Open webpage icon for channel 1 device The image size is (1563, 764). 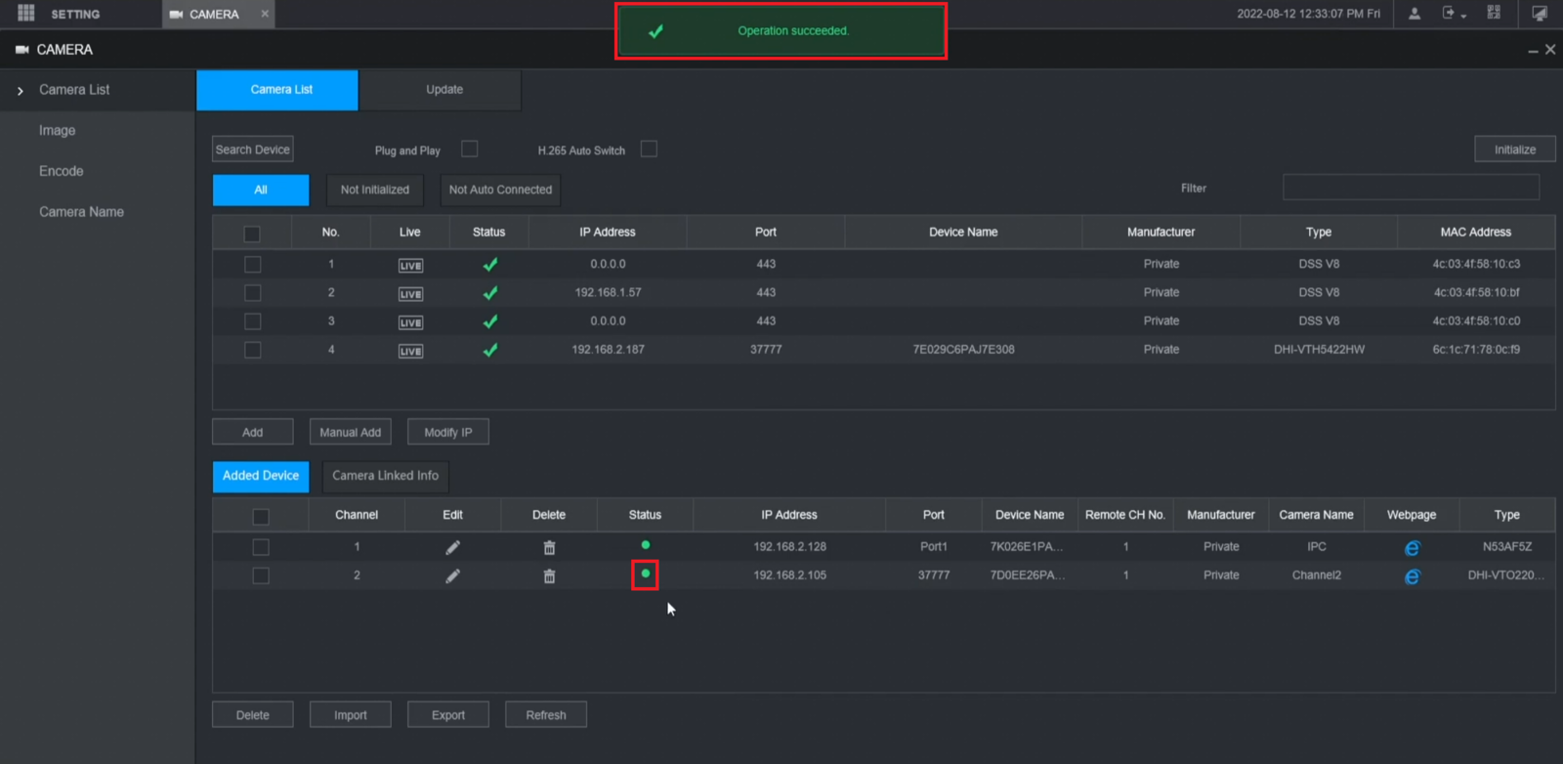tap(1412, 548)
